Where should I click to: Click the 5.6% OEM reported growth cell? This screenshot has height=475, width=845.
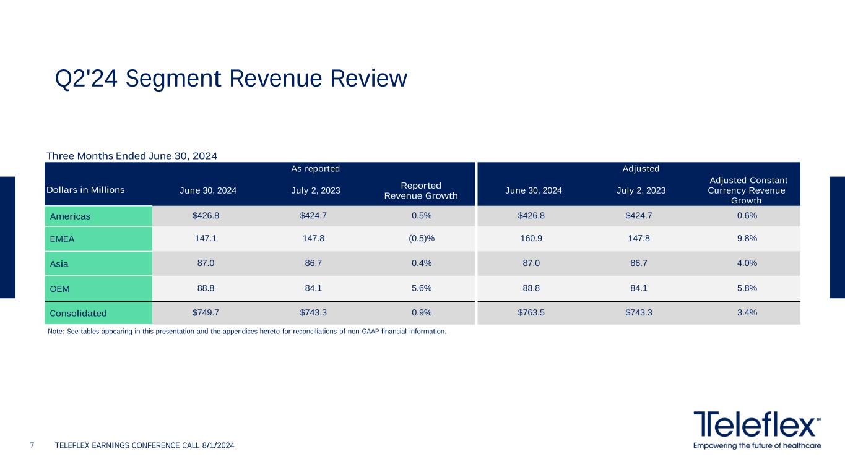pyautogui.click(x=421, y=288)
